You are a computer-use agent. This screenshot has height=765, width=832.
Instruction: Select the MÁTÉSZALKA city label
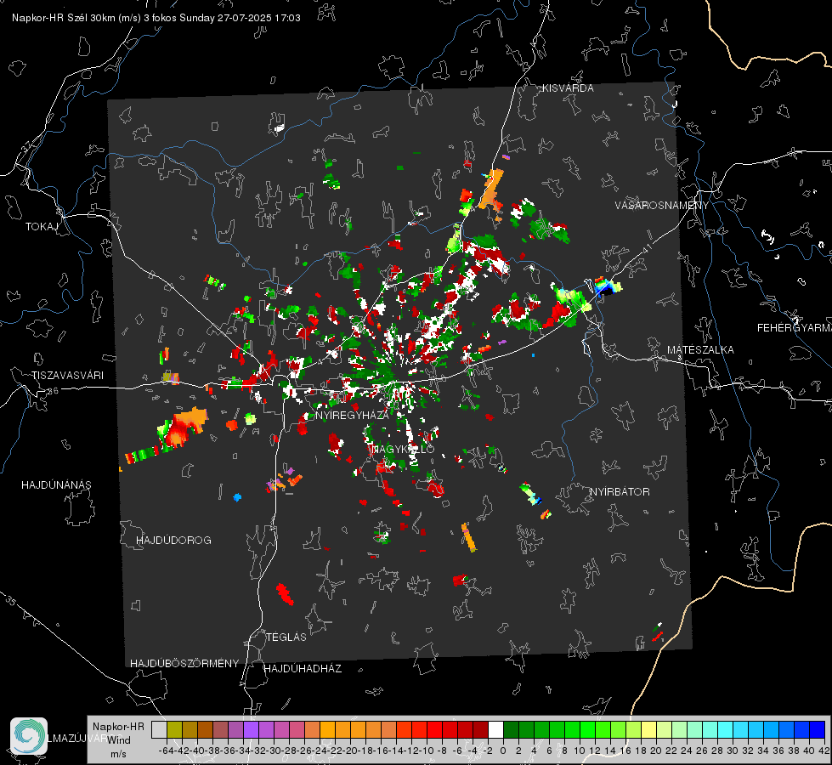coord(700,350)
